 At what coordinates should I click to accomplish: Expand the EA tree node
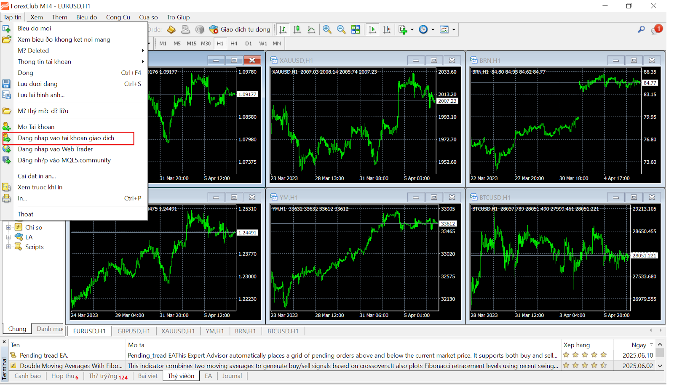click(x=8, y=237)
